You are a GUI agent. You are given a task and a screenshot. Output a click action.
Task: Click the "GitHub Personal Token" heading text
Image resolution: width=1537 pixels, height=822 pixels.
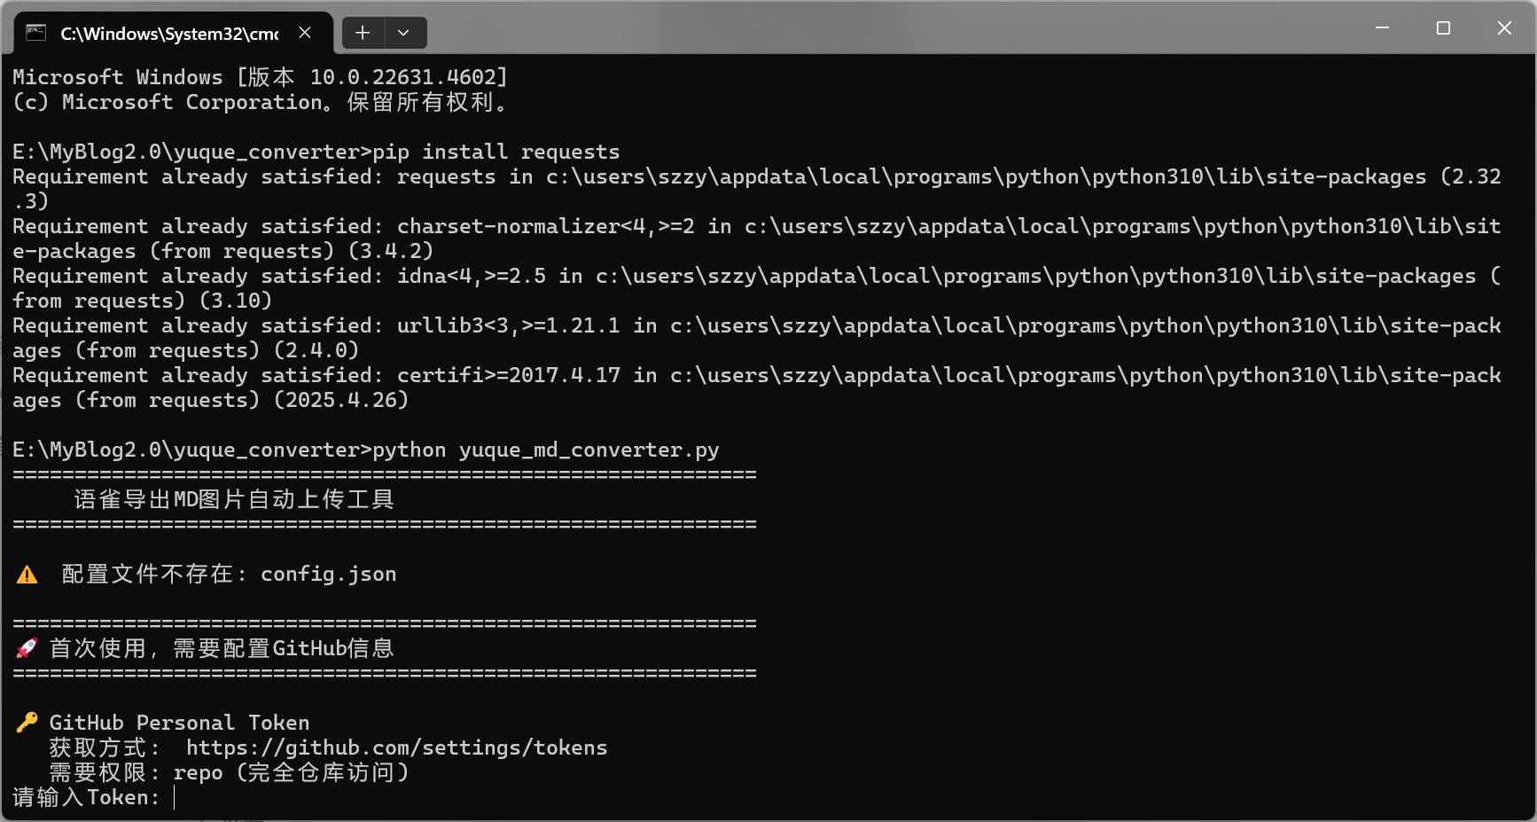click(x=179, y=723)
